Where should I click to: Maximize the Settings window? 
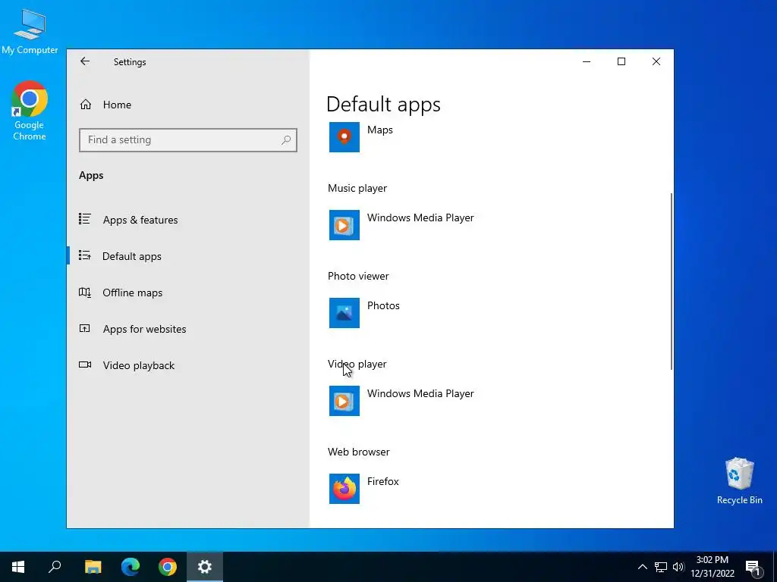(621, 61)
